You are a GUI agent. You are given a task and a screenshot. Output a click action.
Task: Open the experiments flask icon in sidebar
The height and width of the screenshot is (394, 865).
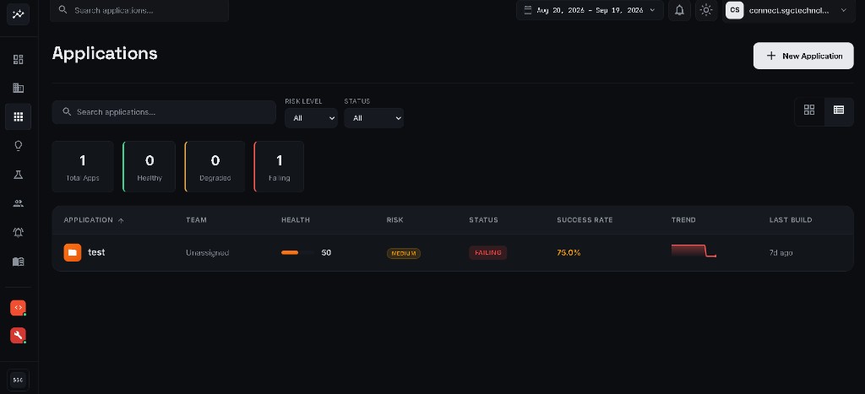click(19, 174)
